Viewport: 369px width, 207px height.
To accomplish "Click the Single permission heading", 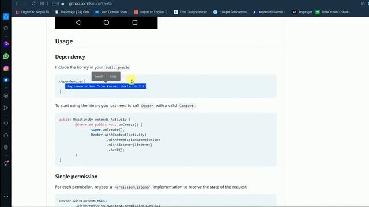I will (76, 177).
